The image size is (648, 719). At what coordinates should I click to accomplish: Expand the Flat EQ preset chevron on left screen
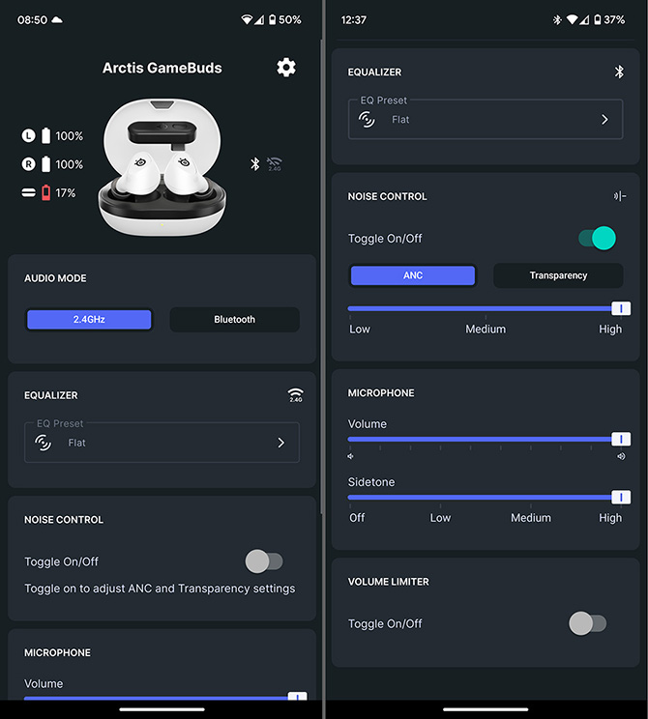[x=281, y=443]
